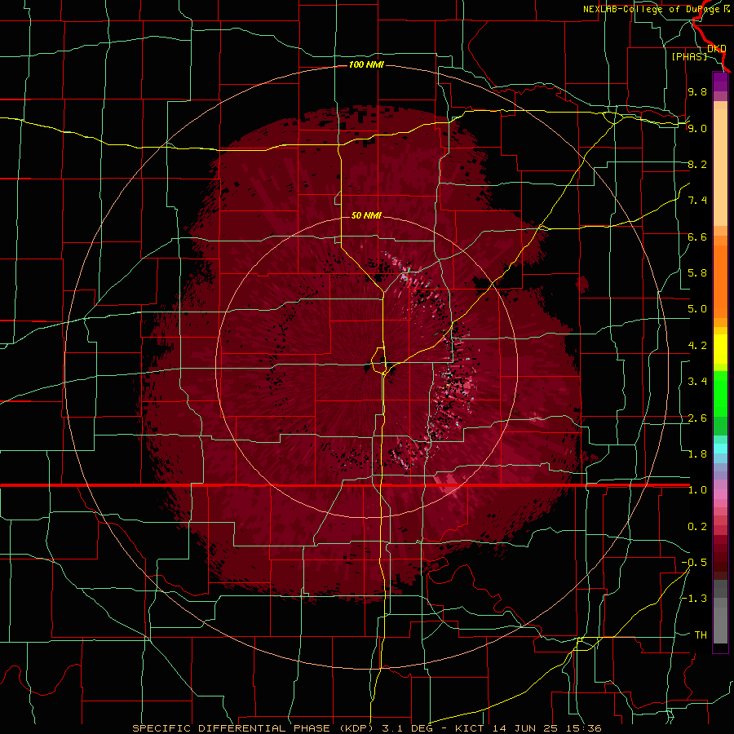The width and height of the screenshot is (734, 734).
Task: Click the TH threshold label on the scale
Action: [701, 635]
